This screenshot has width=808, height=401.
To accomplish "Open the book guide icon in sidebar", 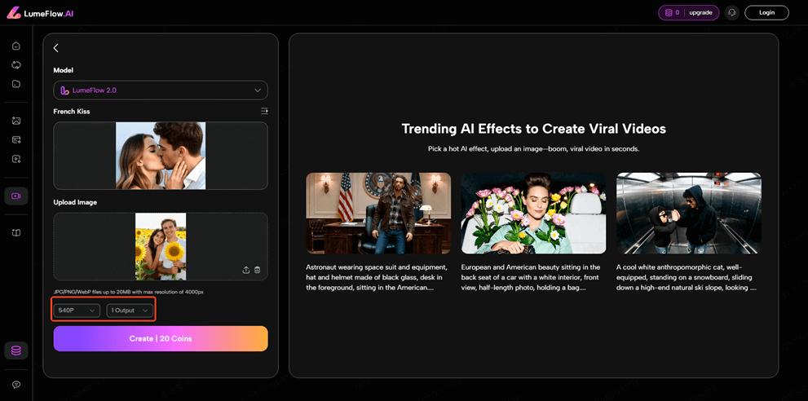I will [16, 233].
